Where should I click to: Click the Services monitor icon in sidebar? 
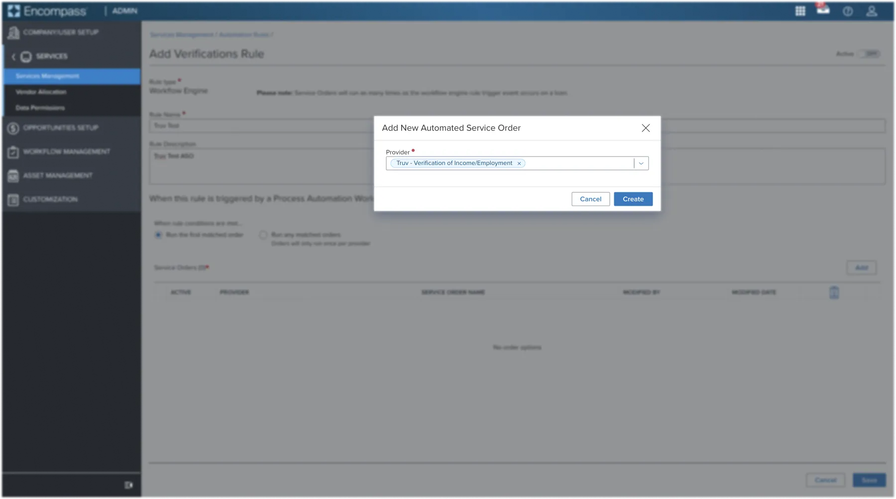tap(26, 57)
